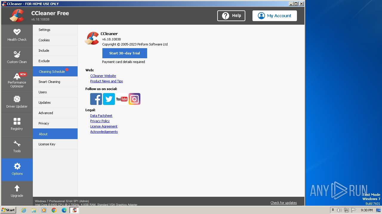This screenshot has width=382, height=214.
Task: Click Check for updates link
Action: coord(284,203)
